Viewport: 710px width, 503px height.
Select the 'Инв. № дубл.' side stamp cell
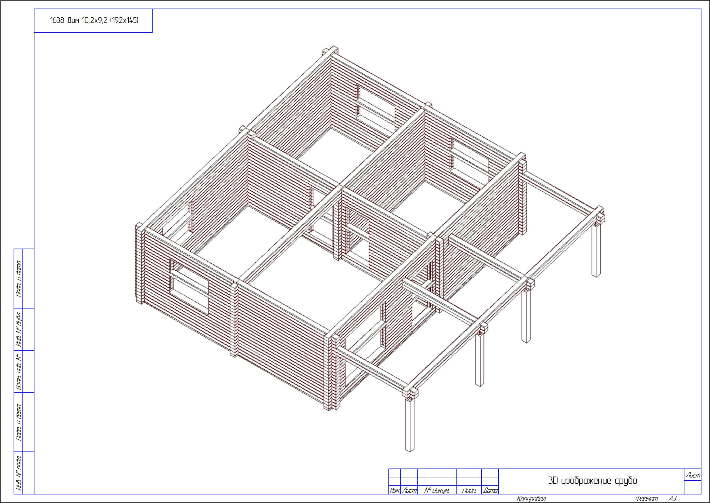(18, 329)
